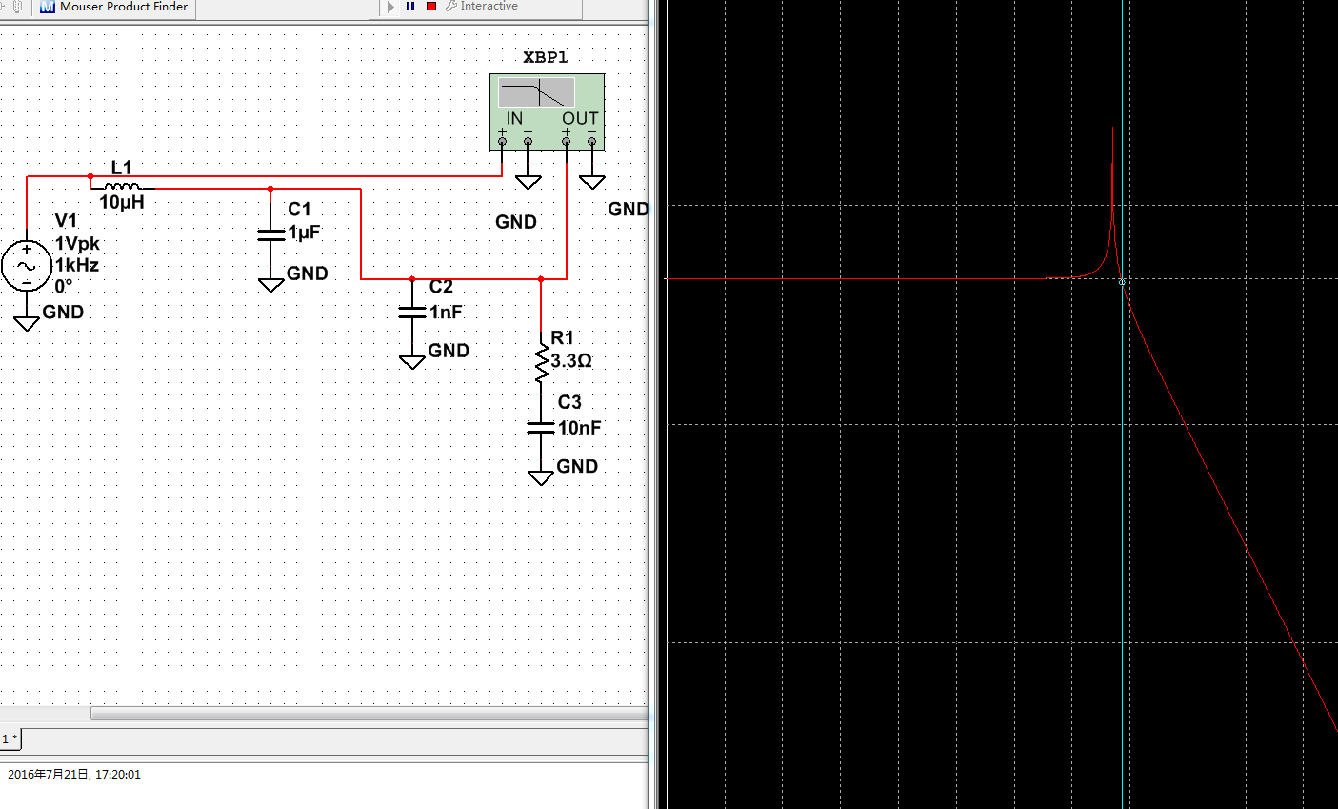Click the 1Vpk amplitude label of V1
Image resolution: width=1338 pixels, height=809 pixels.
(77, 244)
